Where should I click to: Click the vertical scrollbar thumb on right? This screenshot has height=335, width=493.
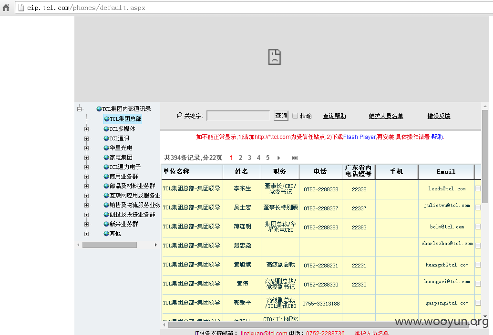[x=485, y=156]
